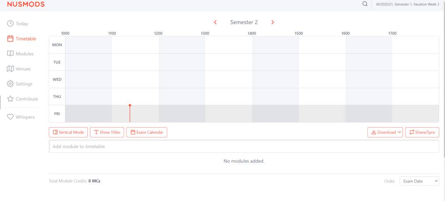Toggle Vertical Mode timetable layout
This screenshot has height=201, width=445.
68,132
